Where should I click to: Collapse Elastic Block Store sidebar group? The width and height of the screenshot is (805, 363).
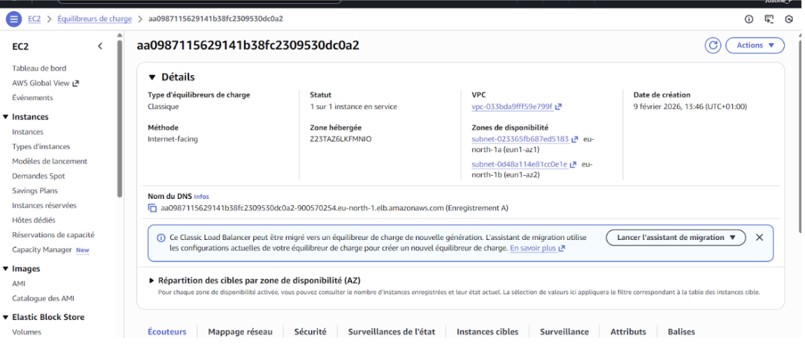6,317
